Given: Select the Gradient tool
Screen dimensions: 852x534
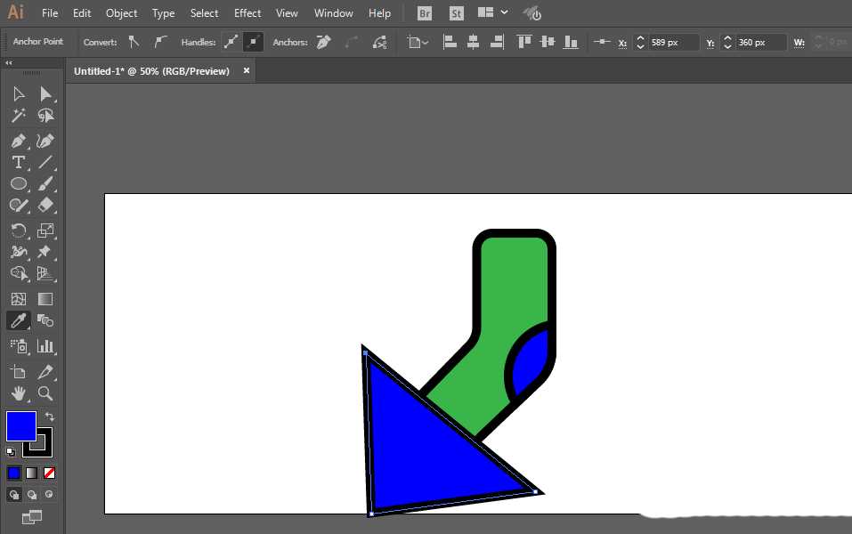Looking at the screenshot, I should click(x=45, y=299).
